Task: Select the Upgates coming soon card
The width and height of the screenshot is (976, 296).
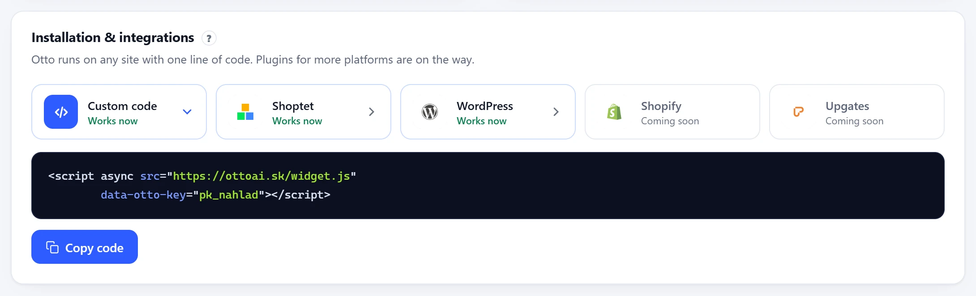Action: tap(857, 112)
